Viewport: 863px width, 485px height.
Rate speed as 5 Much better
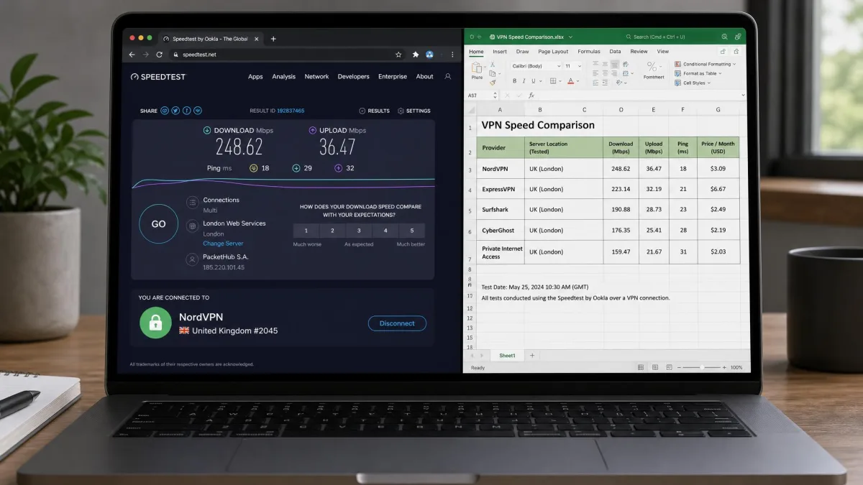click(412, 231)
